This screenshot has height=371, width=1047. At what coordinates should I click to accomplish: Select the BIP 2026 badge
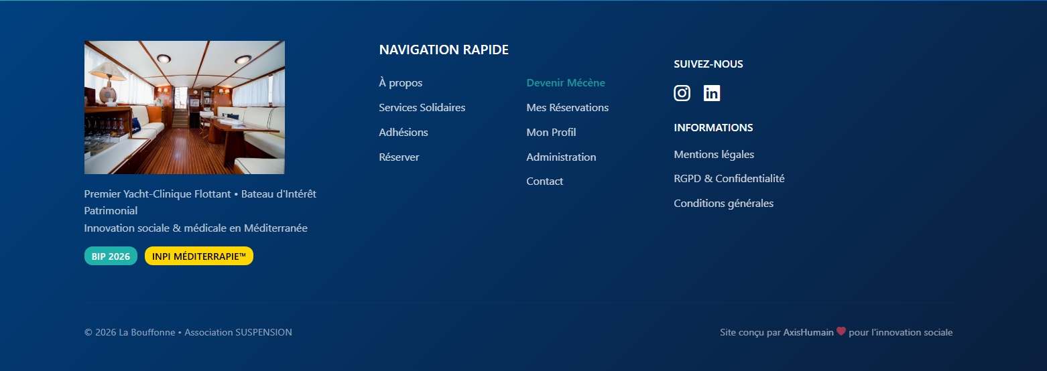[x=111, y=256]
